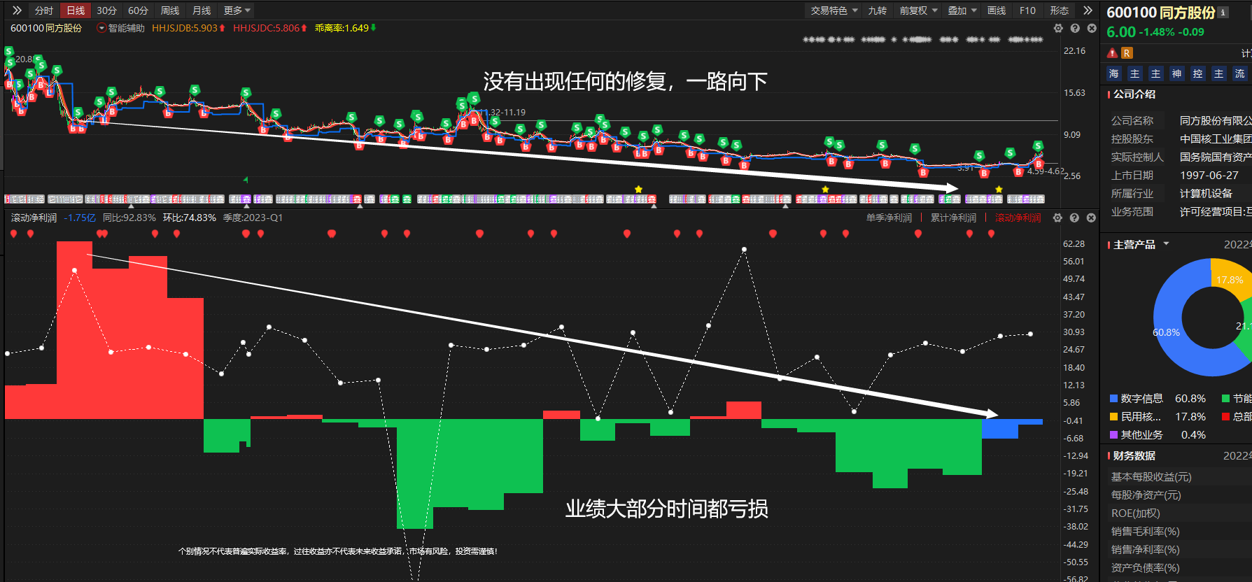Click the 节能 green legend swatch
This screenshot has width=1252, height=582.
[1225, 399]
